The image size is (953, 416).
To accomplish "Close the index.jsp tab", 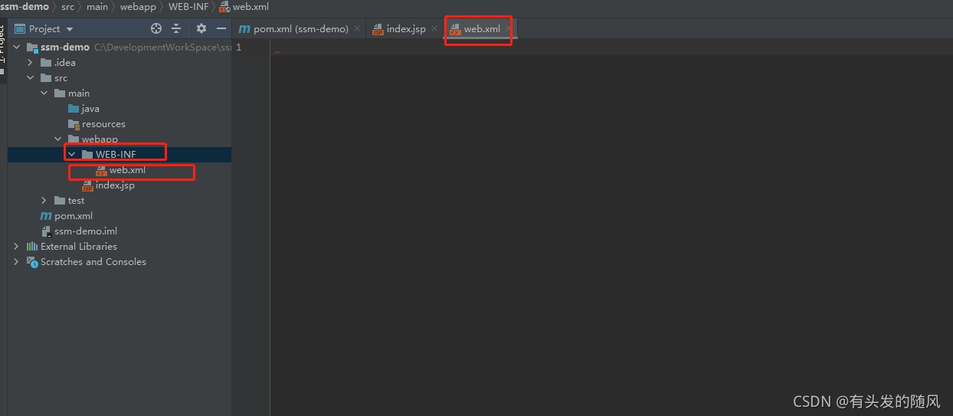I will pyautogui.click(x=434, y=28).
